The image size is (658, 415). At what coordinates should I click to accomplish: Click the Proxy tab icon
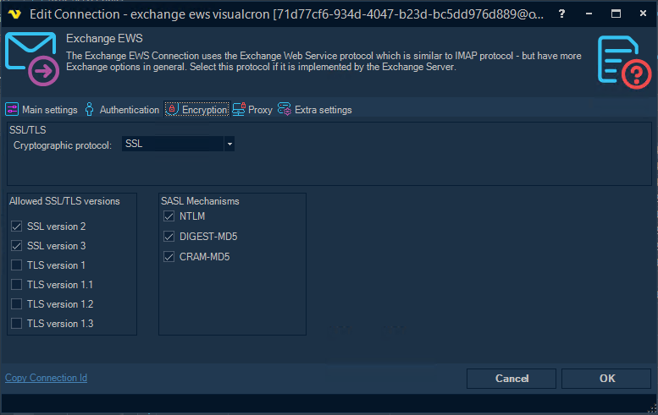240,110
